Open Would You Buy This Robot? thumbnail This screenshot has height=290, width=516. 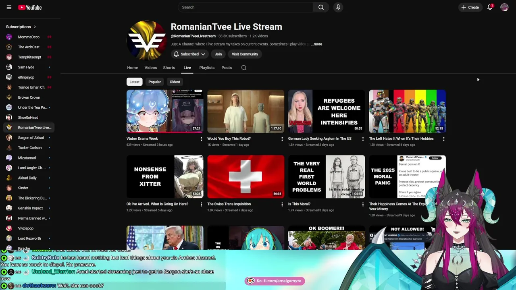click(x=246, y=111)
